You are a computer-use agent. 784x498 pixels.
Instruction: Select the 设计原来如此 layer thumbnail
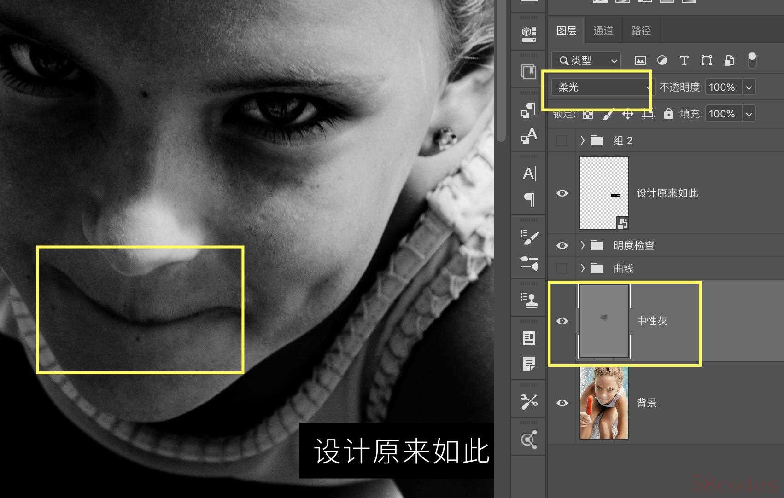pyautogui.click(x=604, y=193)
